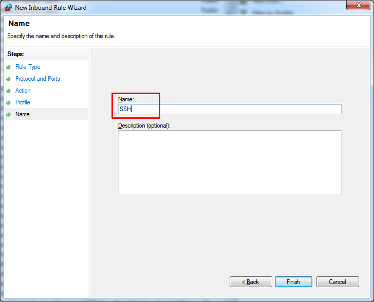Open the Protocol and Ports step
Image resolution: width=374 pixels, height=302 pixels.
(38, 79)
